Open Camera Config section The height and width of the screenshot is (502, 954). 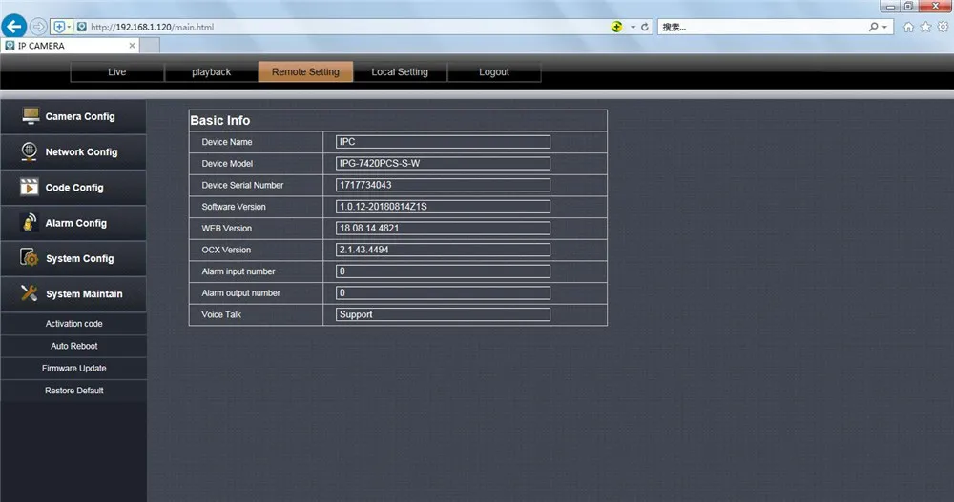click(73, 116)
